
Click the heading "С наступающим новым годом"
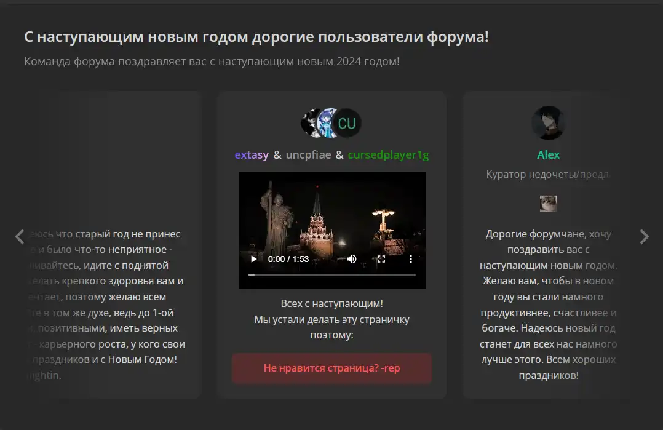[256, 37]
